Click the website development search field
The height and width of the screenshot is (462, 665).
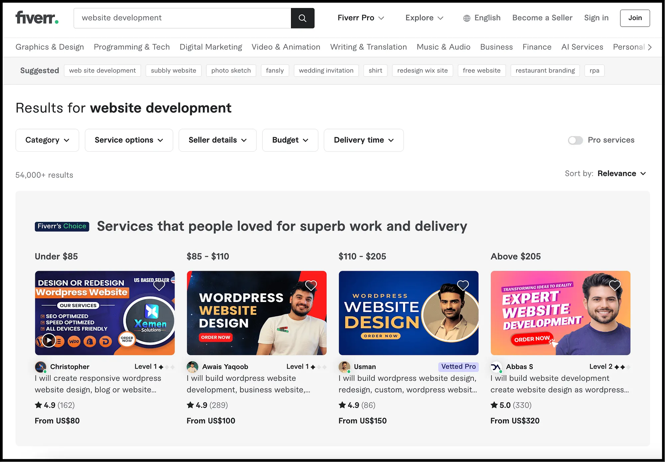point(182,18)
